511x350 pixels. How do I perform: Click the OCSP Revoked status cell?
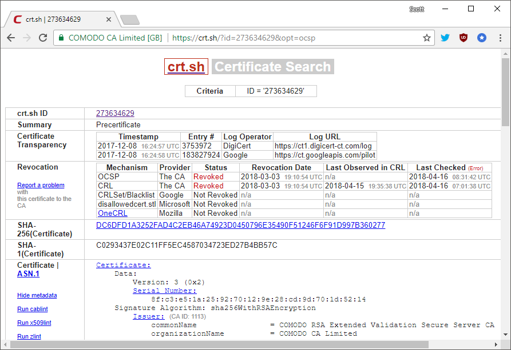coord(216,177)
